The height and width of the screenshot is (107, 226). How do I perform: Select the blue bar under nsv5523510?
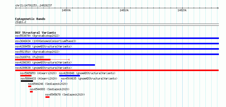(x=117, y=54)
